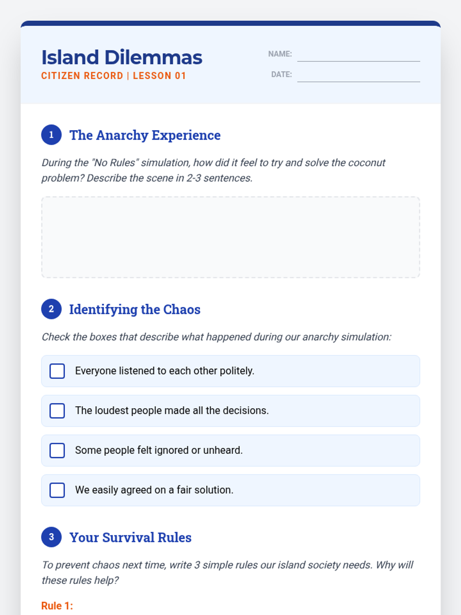
Task: Click the Name input line
Action: (x=358, y=55)
